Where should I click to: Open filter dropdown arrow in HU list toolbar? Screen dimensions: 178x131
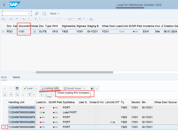34,95
